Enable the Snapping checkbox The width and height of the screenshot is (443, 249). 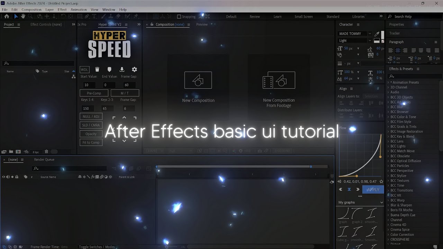pyautogui.click(x=179, y=17)
